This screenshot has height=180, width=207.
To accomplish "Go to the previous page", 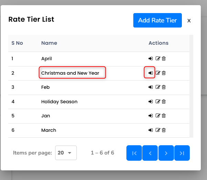I will pyautogui.click(x=150, y=153).
